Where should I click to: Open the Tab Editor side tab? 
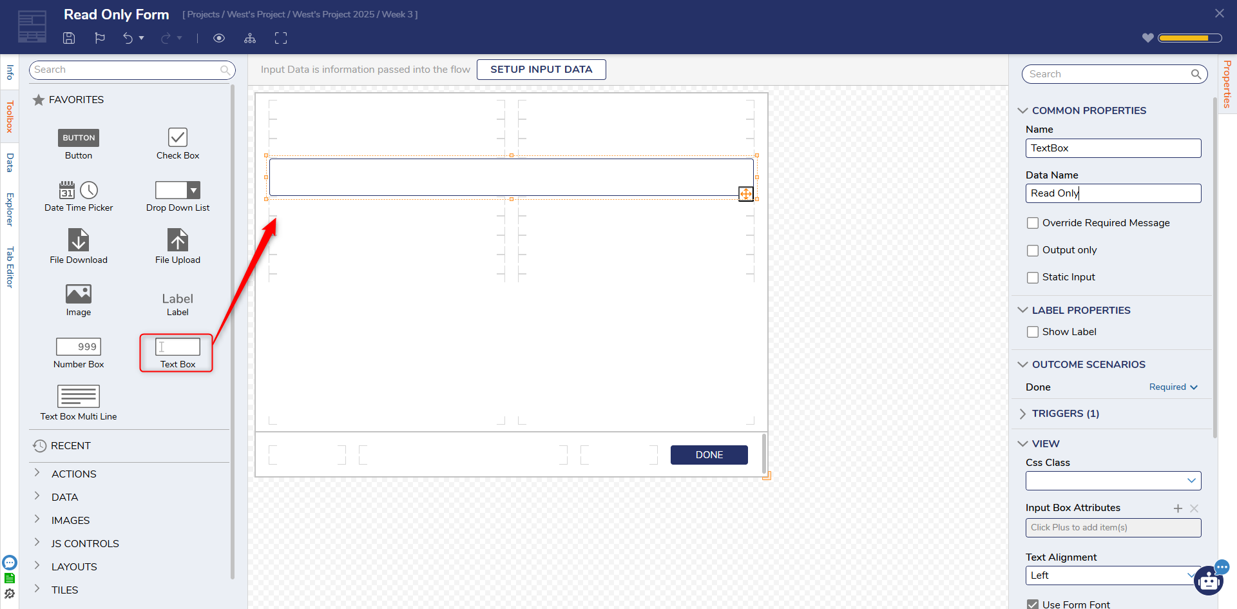[10, 267]
